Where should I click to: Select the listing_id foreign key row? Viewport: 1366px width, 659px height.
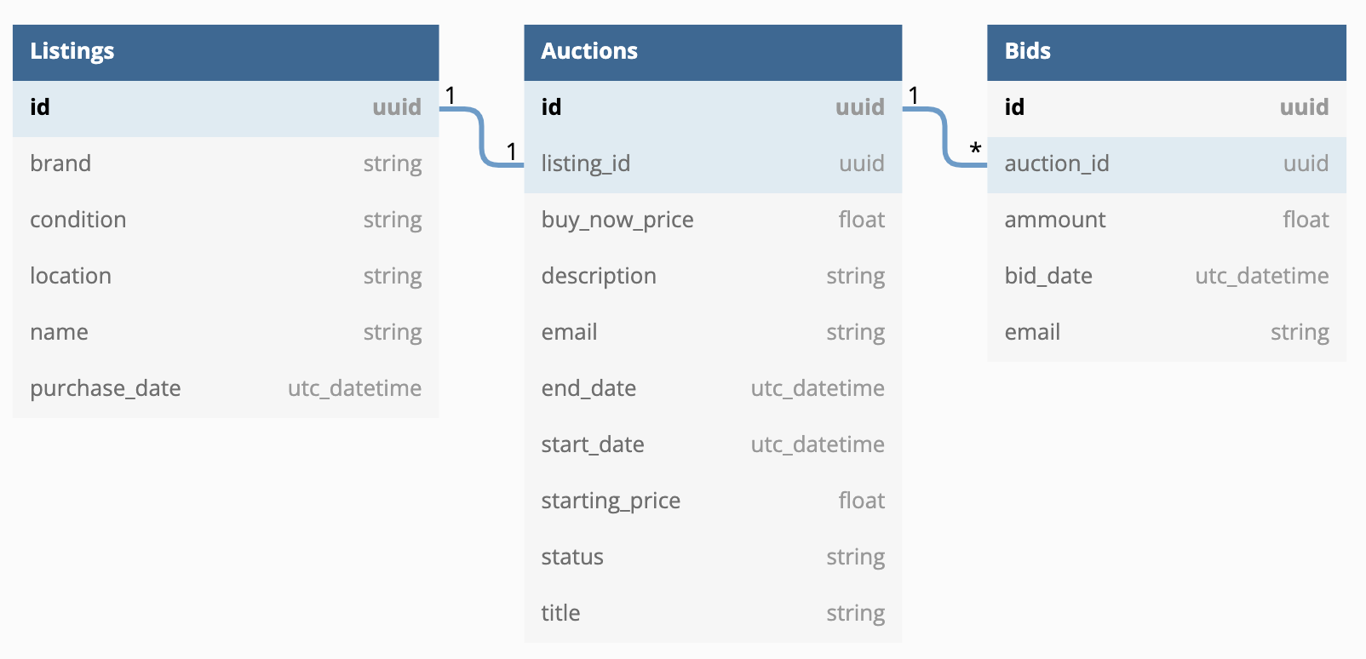(x=713, y=164)
